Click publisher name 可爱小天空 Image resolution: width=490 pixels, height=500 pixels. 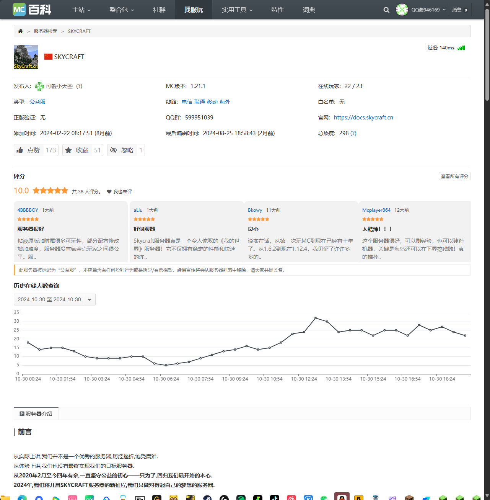[x=59, y=86]
